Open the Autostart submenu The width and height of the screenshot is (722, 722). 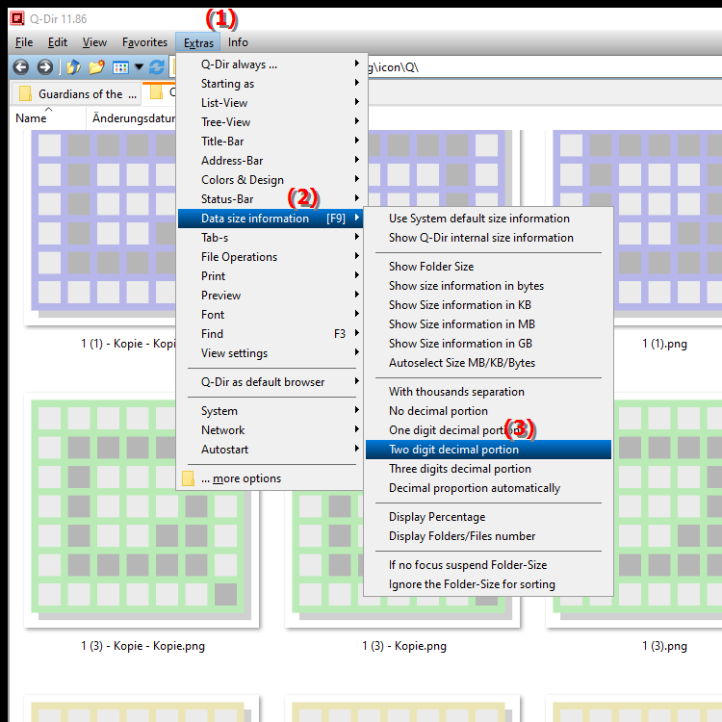coord(271,450)
